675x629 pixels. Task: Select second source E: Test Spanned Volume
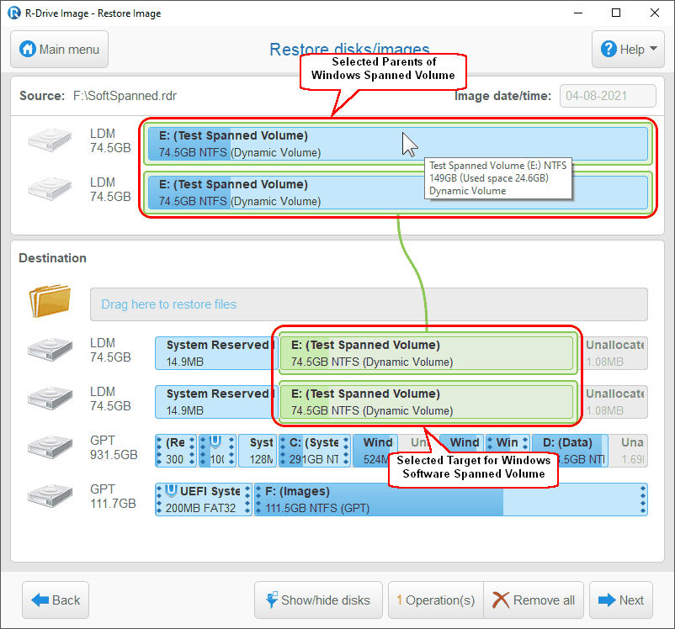pos(397,193)
